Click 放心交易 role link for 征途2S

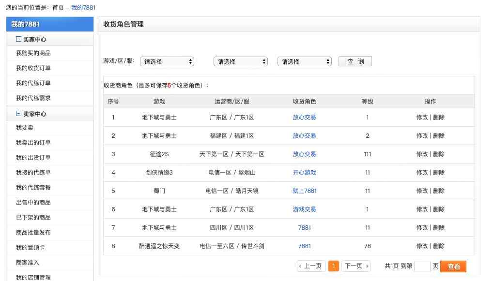(x=304, y=154)
